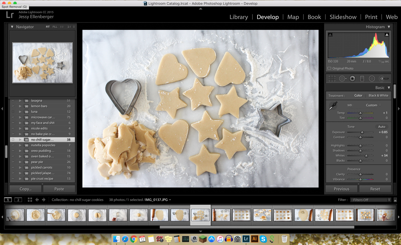Image resolution: width=401 pixels, height=245 pixels.
Task: Expand the pear pie collection arrow
Action: pyautogui.click(x=20, y=162)
